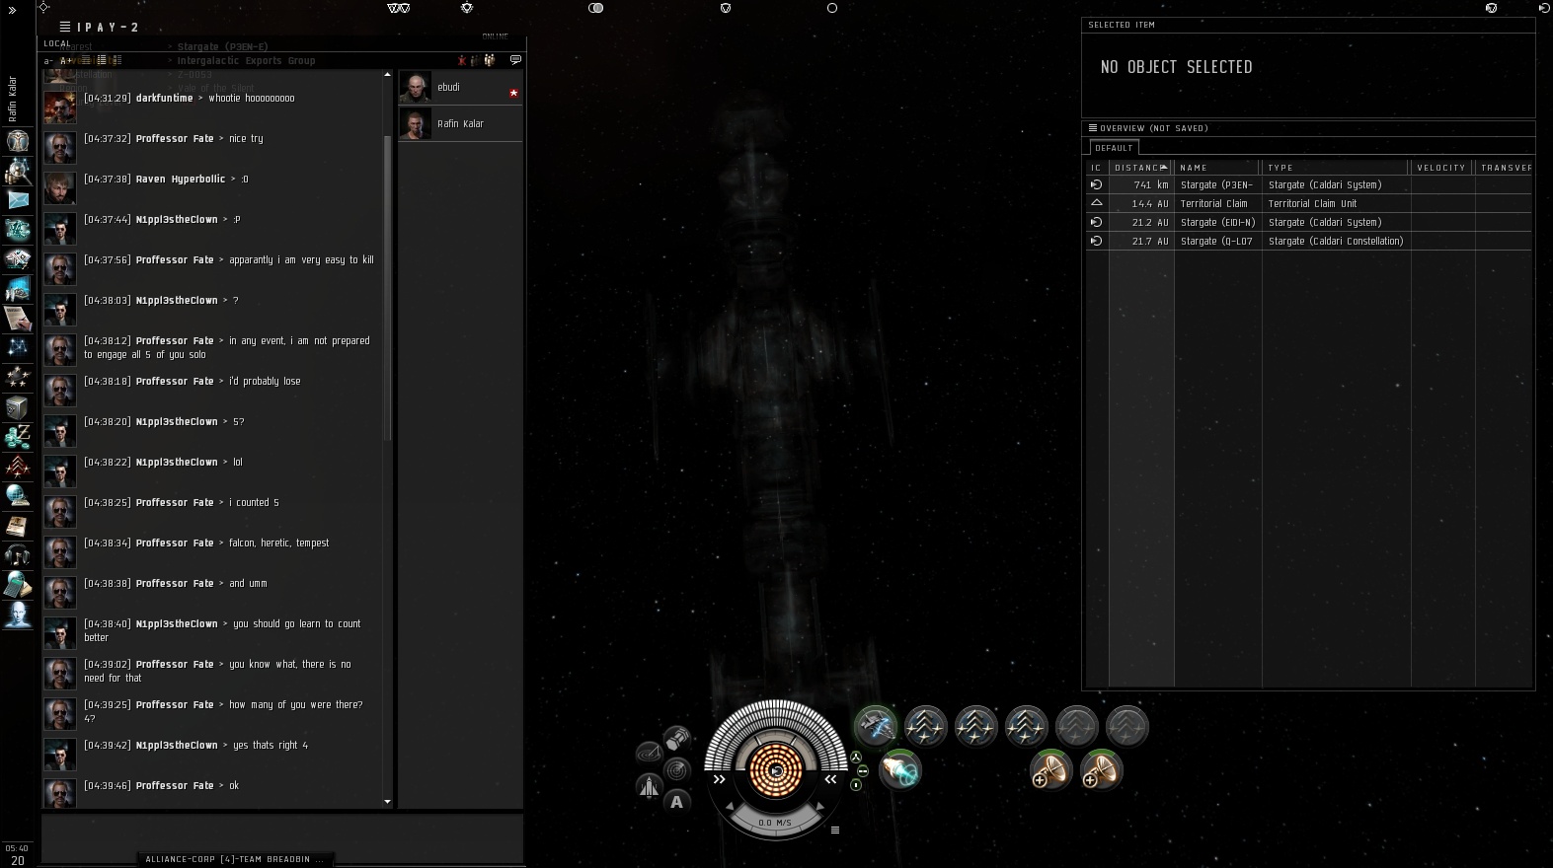The width and height of the screenshot is (1553, 868).
Task: Click the Local chat down arrow
Action: coord(387,802)
